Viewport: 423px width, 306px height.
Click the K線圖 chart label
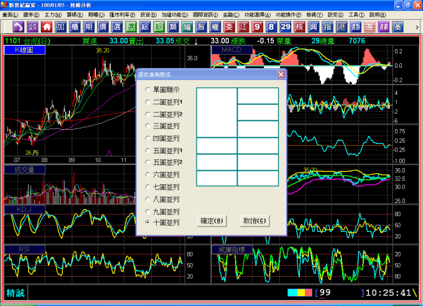24,50
